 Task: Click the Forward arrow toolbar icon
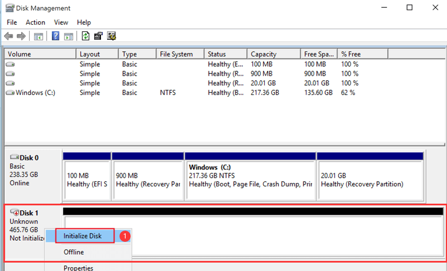click(x=21, y=36)
